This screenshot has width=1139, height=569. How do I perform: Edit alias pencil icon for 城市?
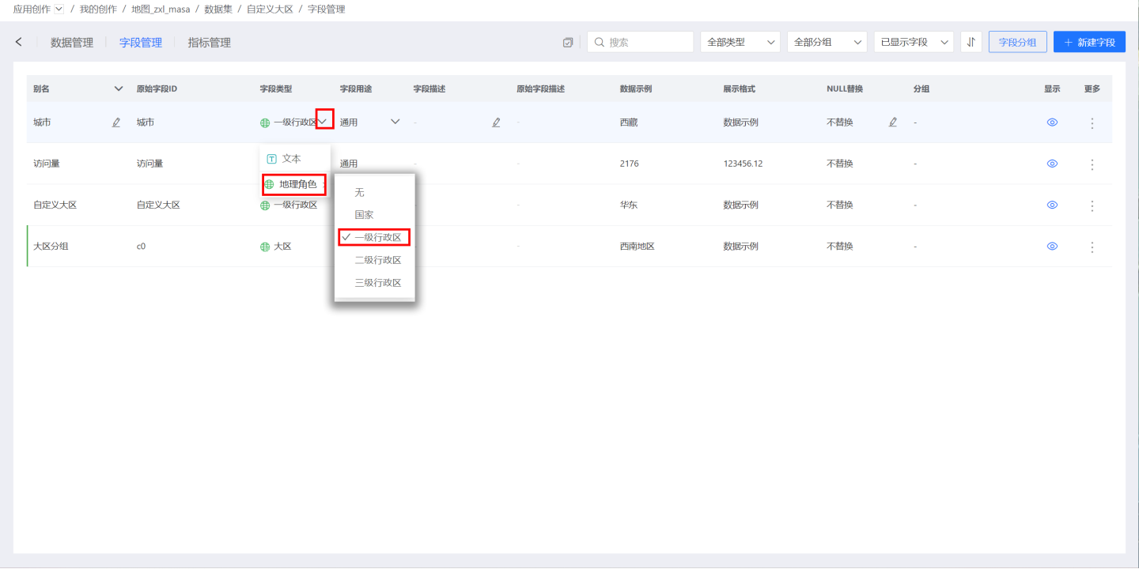tap(116, 122)
